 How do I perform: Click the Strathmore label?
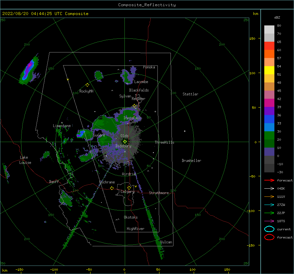click(x=159, y=193)
